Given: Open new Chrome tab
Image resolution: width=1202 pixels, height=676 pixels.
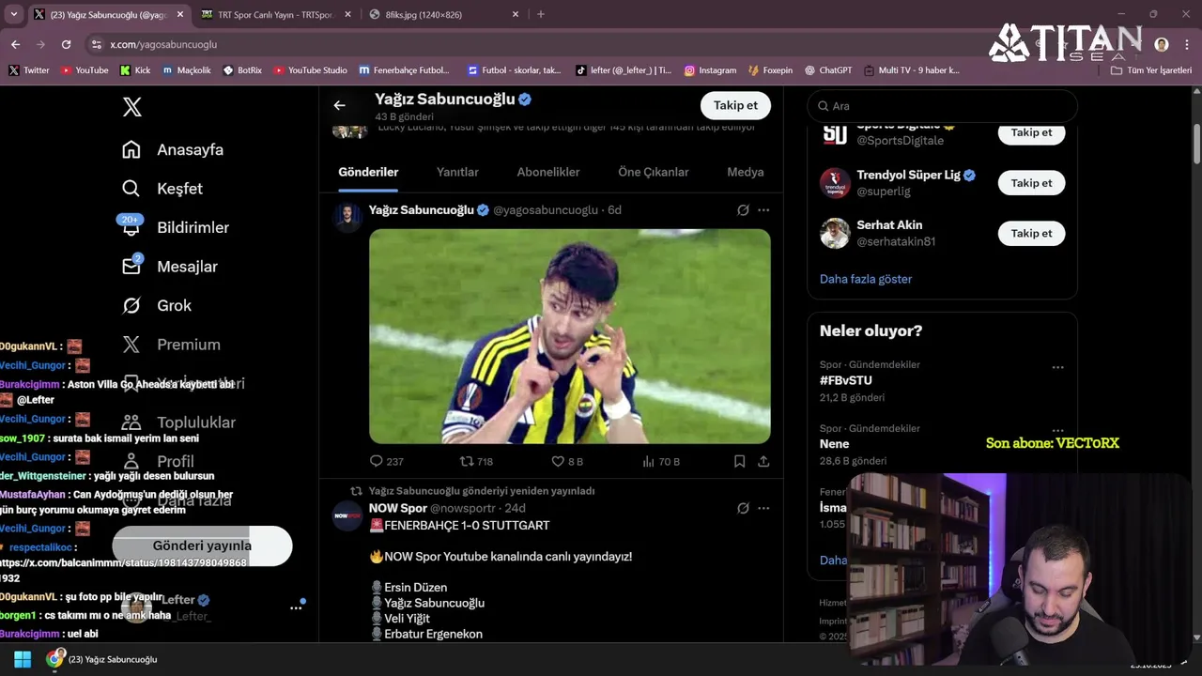Looking at the screenshot, I should click(540, 14).
